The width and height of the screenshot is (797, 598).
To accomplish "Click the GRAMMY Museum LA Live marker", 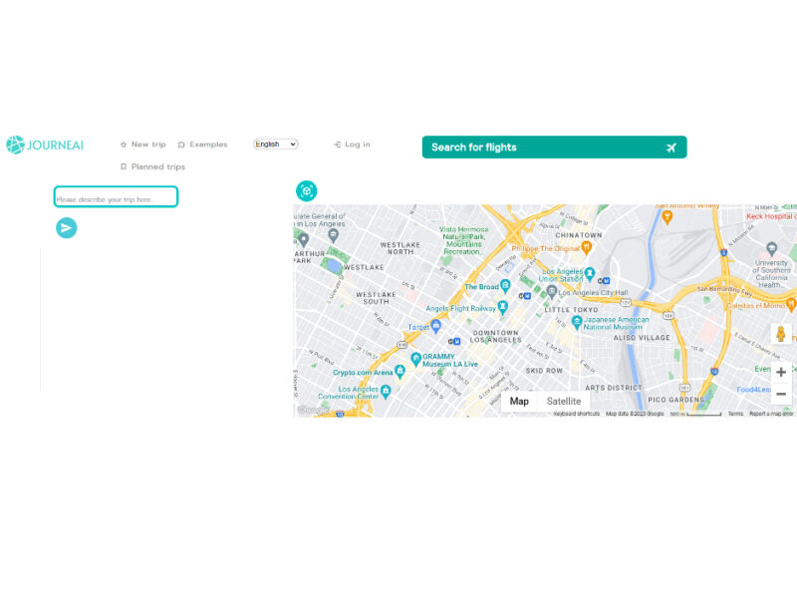I will click(415, 359).
